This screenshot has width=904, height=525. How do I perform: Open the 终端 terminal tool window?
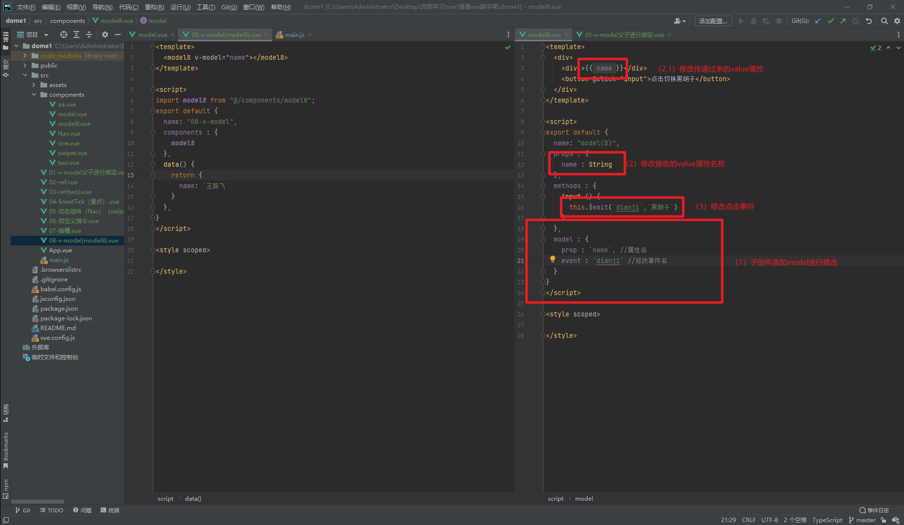(110, 510)
